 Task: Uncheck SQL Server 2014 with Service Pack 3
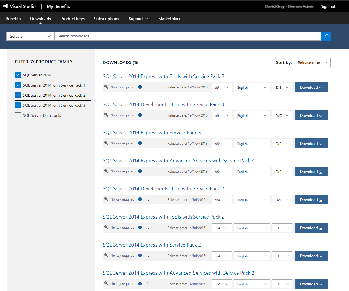[18, 105]
